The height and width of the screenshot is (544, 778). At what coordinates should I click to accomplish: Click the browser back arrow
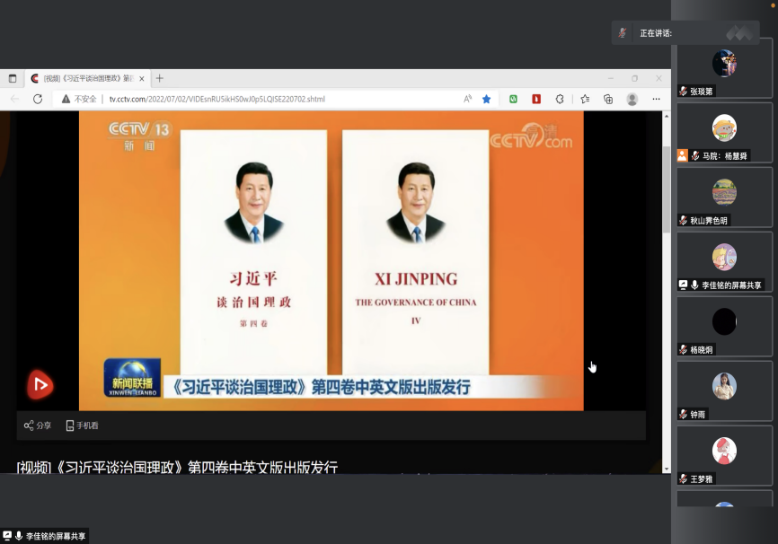(14, 99)
